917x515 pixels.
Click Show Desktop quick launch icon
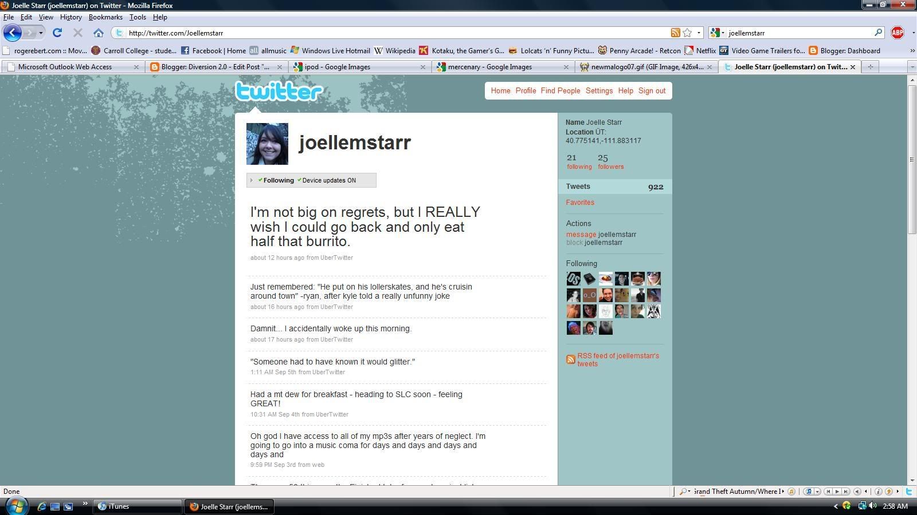(55, 506)
